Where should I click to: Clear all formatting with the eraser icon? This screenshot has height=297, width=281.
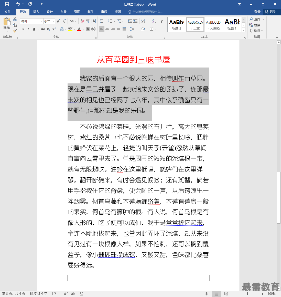coord(82,21)
